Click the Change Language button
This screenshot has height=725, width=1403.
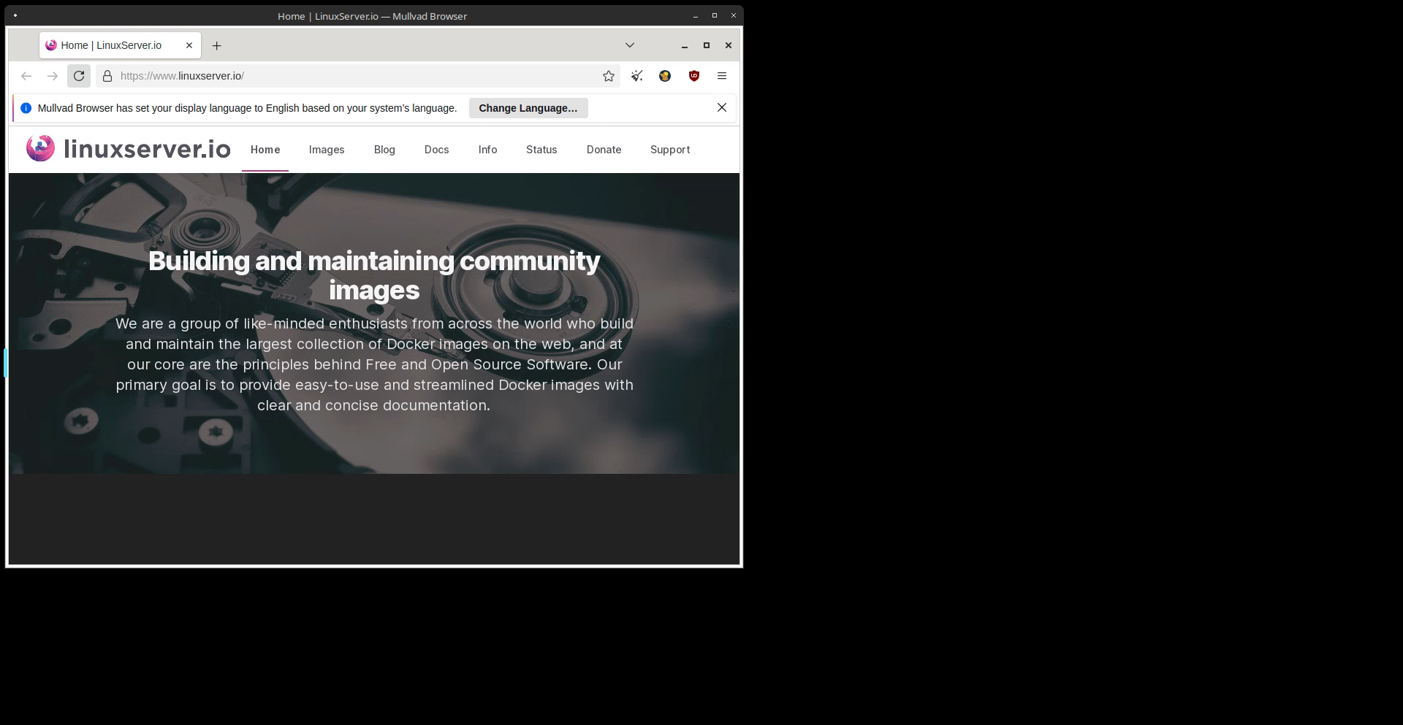point(528,108)
